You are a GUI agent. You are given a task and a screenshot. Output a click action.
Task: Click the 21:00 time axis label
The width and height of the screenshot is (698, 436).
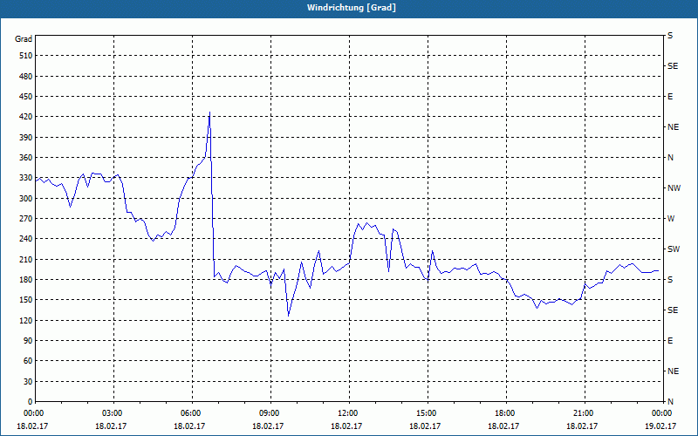[585, 413]
